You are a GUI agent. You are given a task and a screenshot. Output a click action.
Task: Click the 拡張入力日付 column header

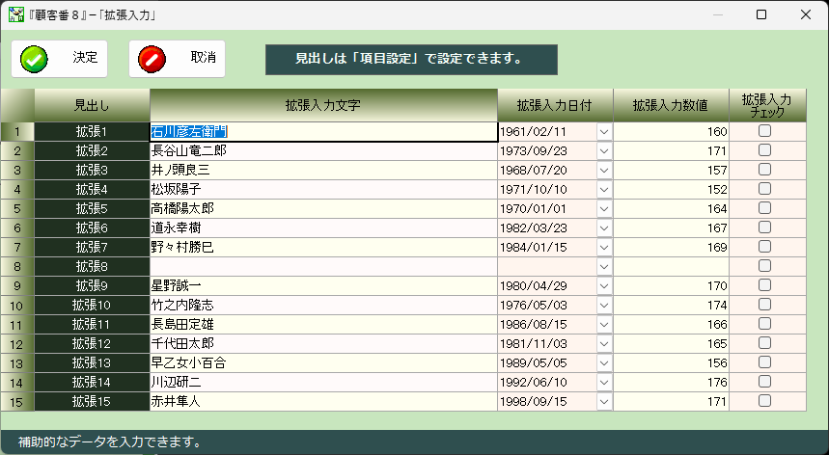click(555, 105)
